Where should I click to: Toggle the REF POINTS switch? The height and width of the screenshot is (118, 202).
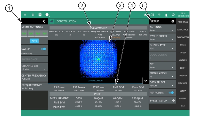pyautogui.click(x=171, y=93)
